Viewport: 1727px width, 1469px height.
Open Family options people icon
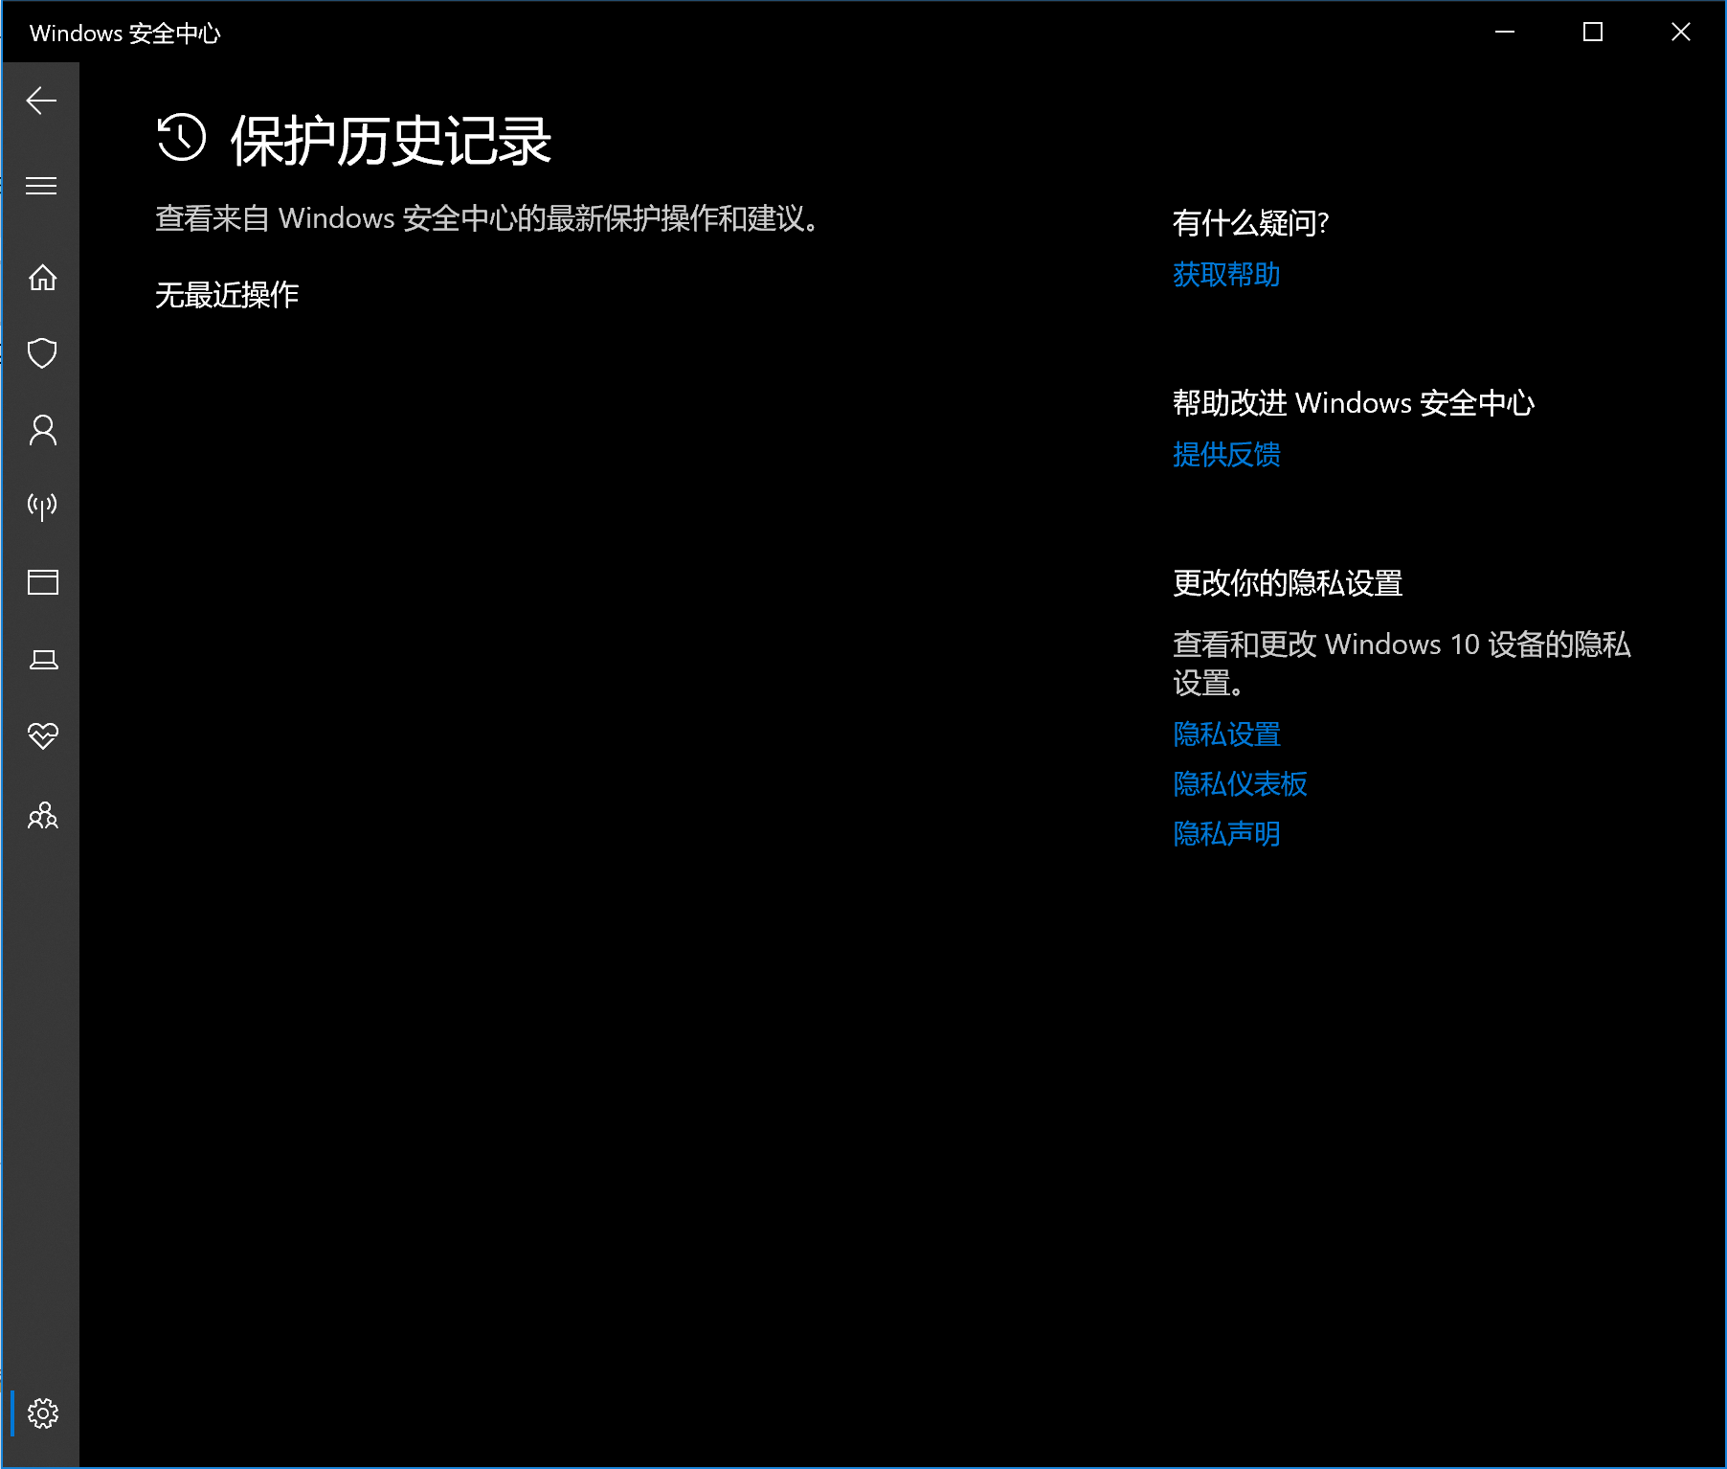pos(42,815)
